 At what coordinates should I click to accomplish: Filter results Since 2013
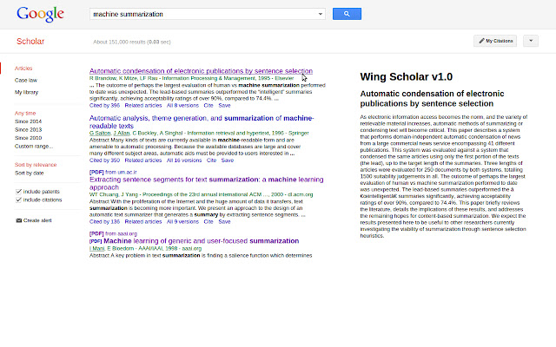[28, 129]
